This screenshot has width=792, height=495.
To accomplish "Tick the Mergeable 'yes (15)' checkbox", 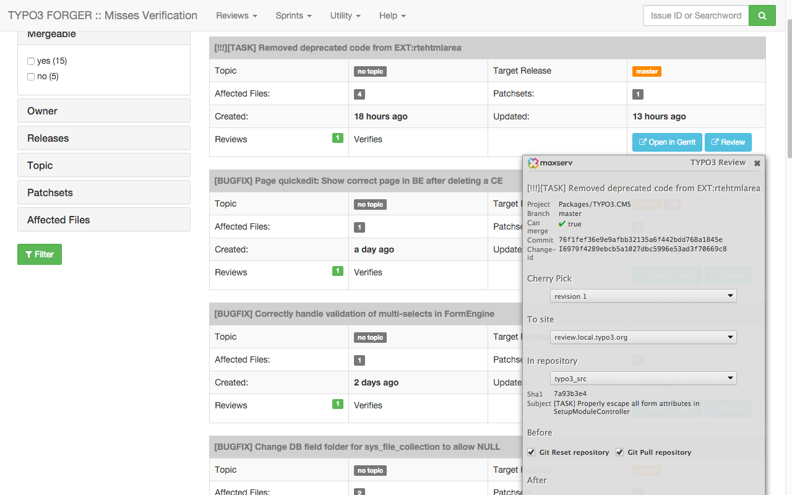I will click(31, 61).
